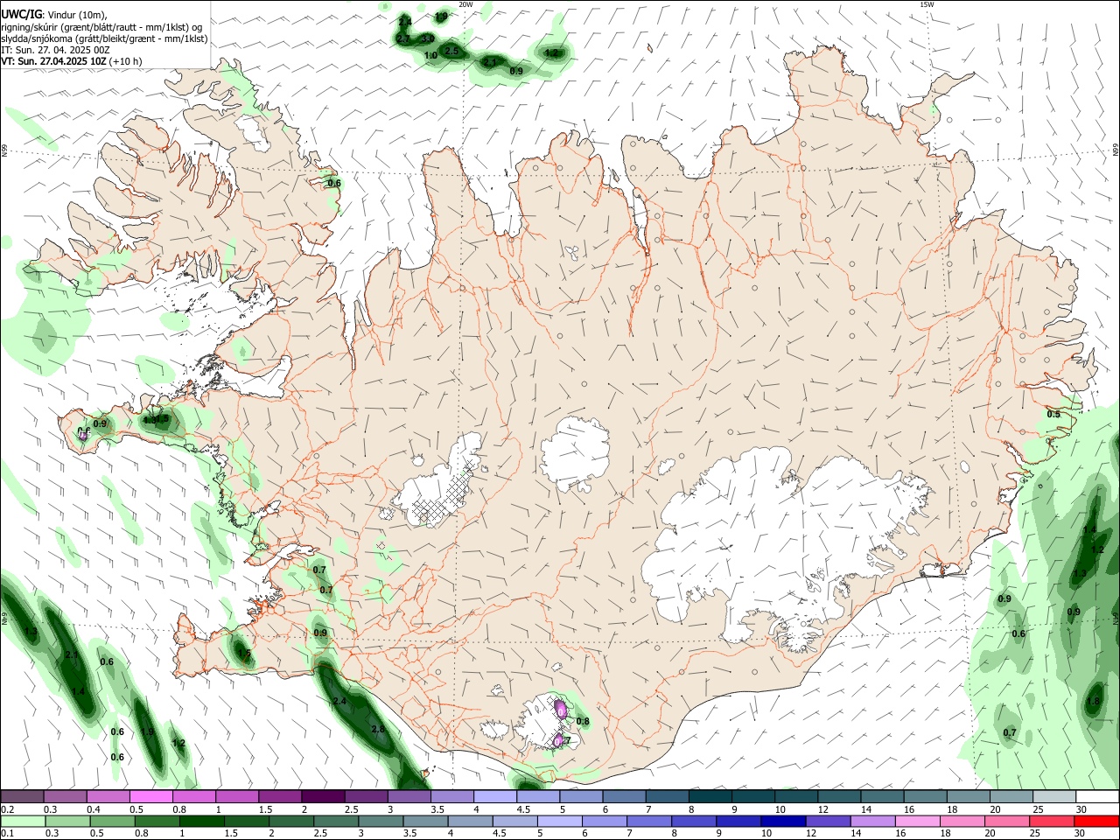Select the medium green 0.5 rain legend swatch

(x=111, y=822)
